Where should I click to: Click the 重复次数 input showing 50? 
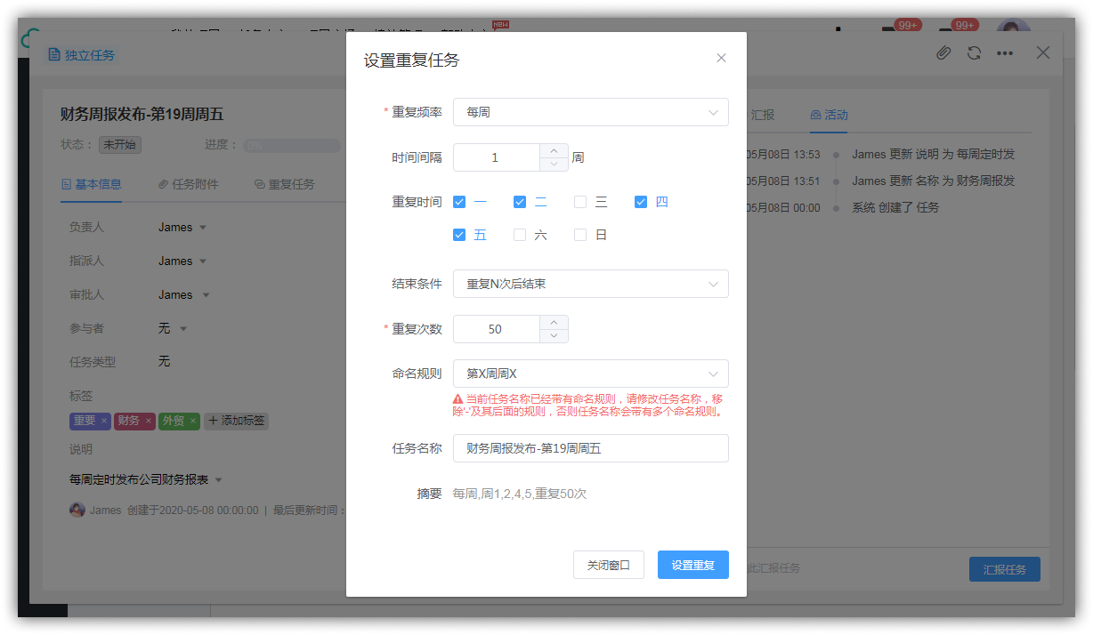click(496, 329)
